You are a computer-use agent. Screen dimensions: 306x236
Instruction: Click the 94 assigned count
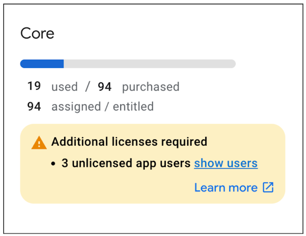click(x=34, y=106)
